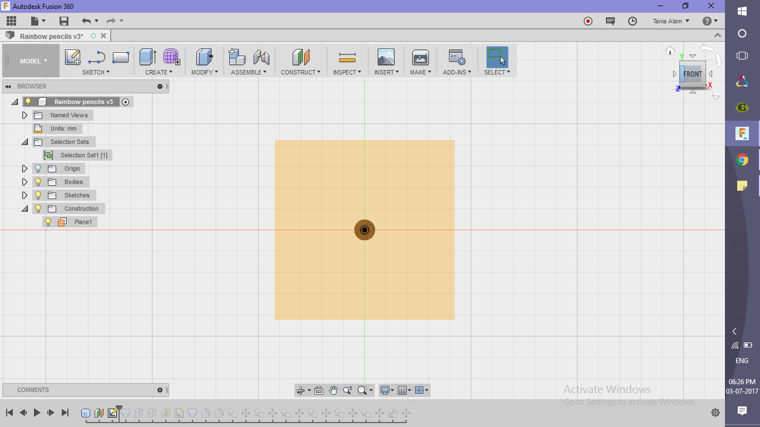Toggle visibility bulb of Bodies folder
The image size is (760, 427).
coord(38,182)
